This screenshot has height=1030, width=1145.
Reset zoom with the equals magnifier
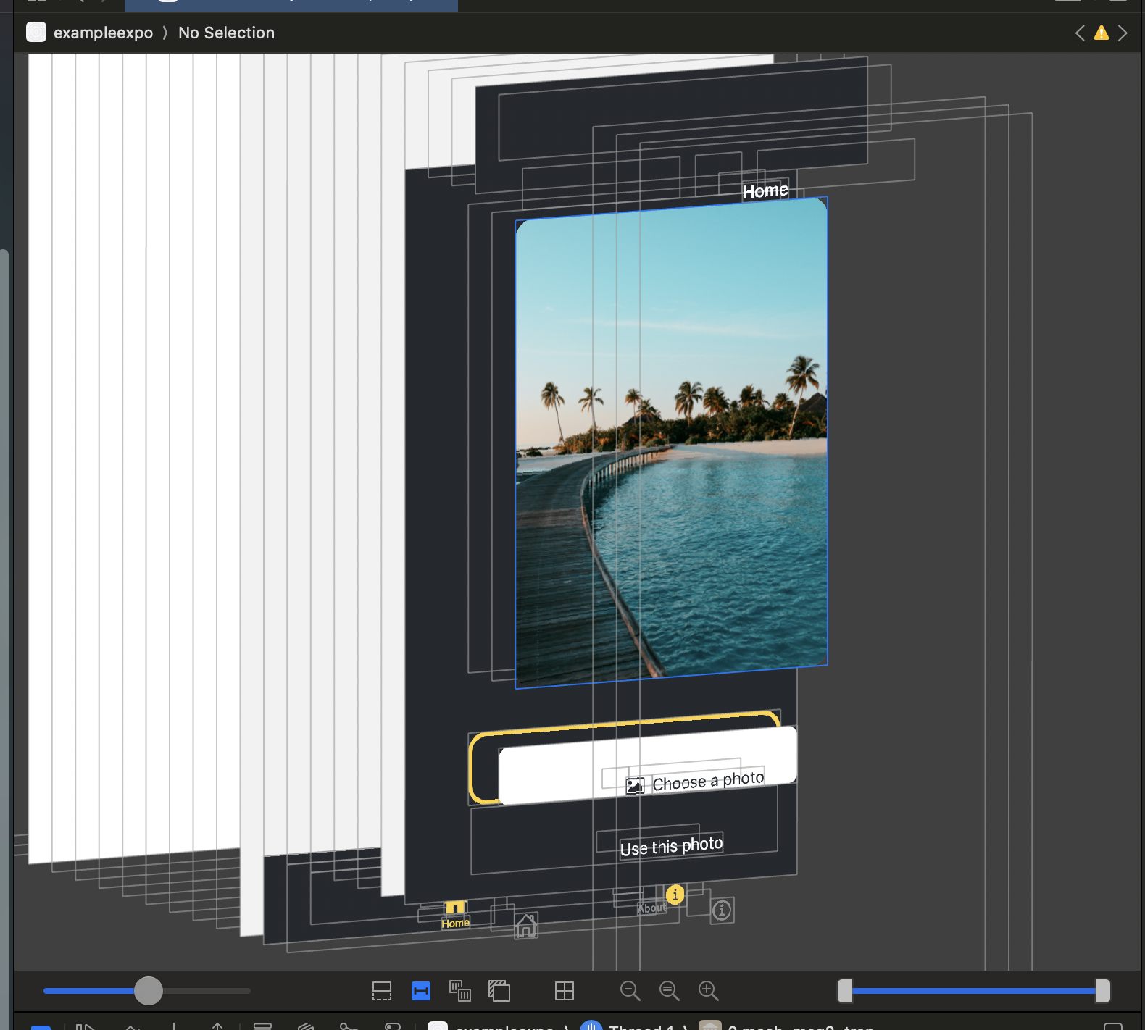[x=670, y=991]
